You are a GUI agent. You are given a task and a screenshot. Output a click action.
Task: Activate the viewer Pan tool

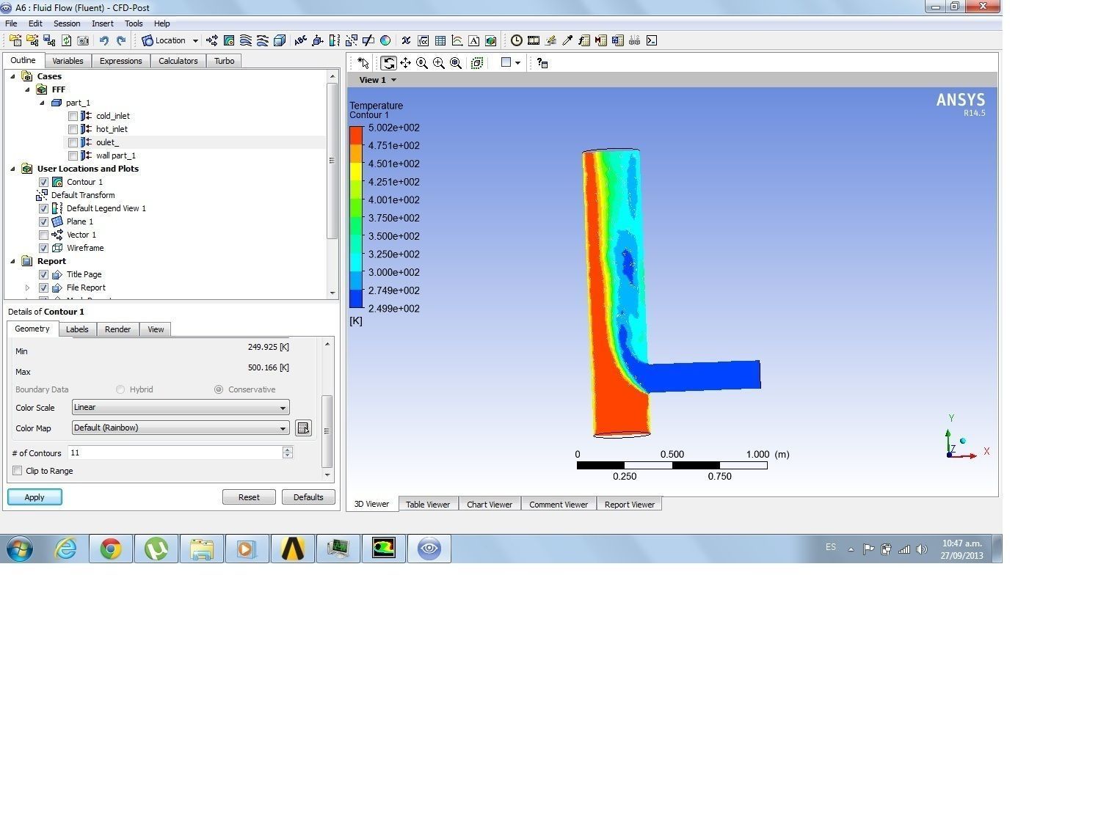(405, 63)
